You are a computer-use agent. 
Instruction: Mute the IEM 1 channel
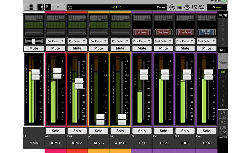click(x=55, y=48)
